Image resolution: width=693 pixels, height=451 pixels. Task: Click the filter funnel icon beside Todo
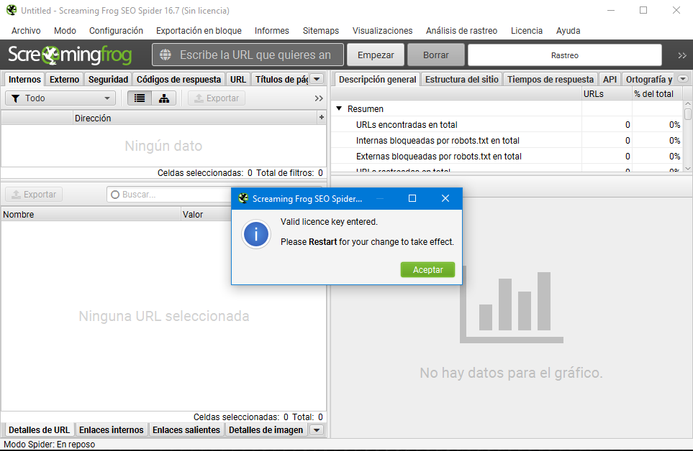tap(15, 98)
